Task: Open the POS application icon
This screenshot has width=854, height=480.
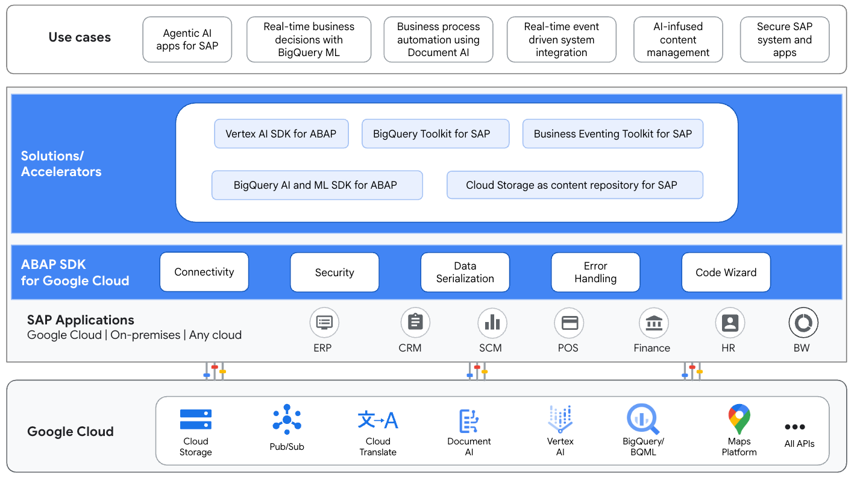Action: click(568, 322)
